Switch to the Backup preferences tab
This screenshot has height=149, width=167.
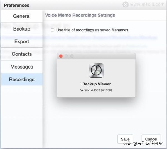[22, 29]
